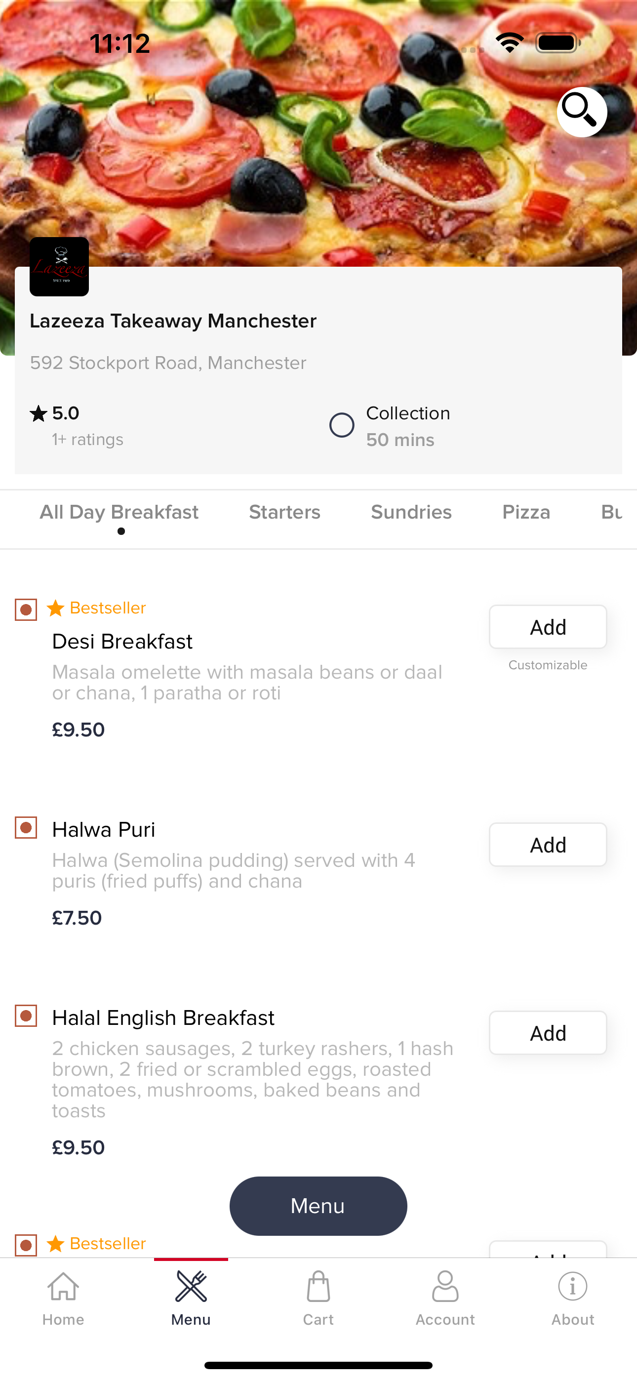Switch to the Starters tab
Viewport: 637px width, 1381px height.
(284, 513)
